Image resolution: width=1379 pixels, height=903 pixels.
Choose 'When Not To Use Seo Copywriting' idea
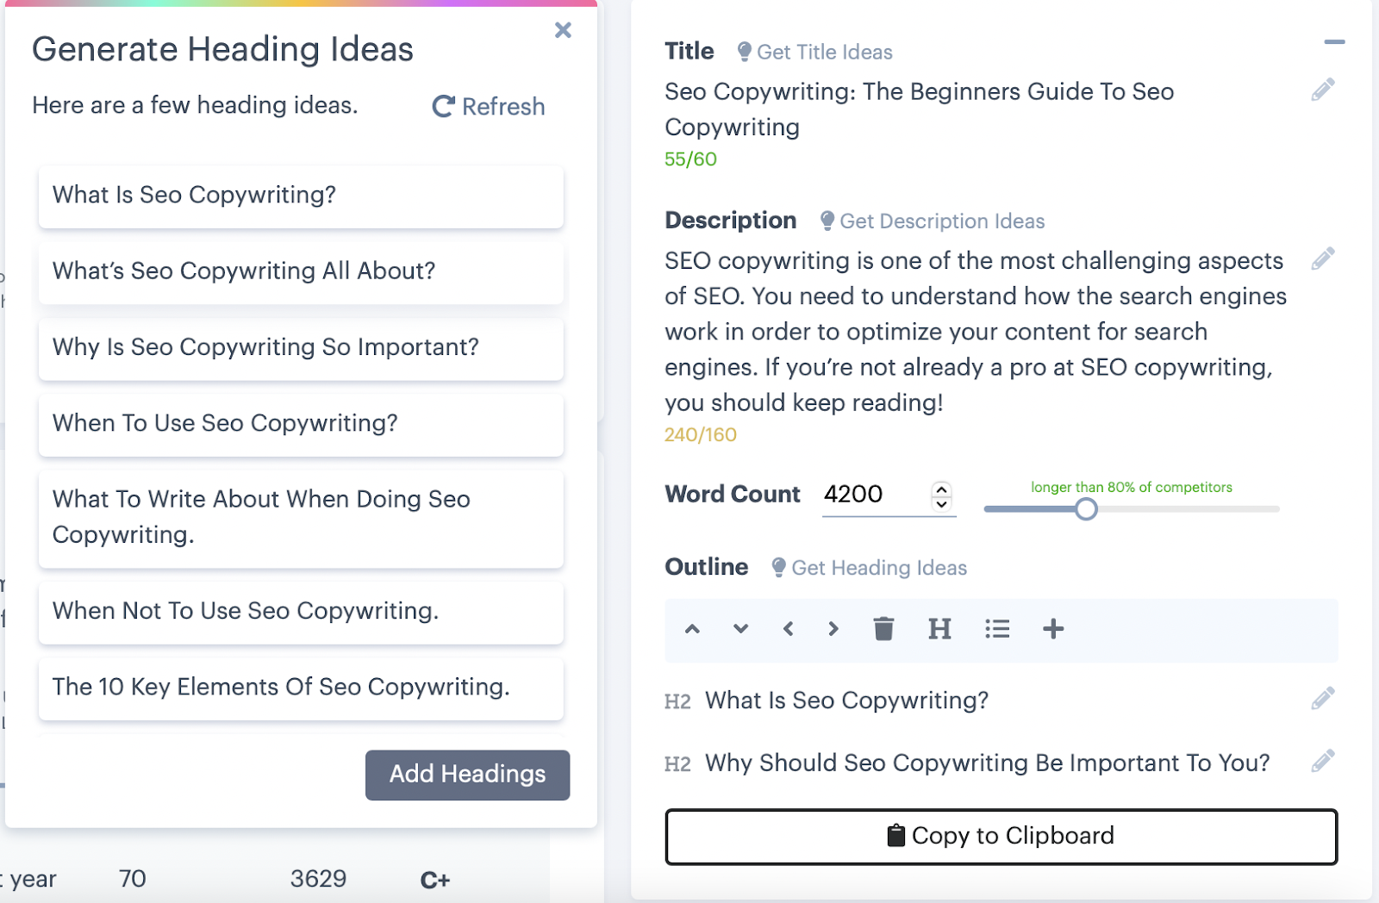[301, 612]
